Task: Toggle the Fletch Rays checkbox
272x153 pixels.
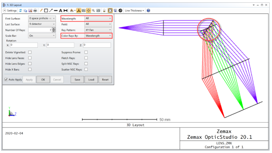Action: (86, 58)
